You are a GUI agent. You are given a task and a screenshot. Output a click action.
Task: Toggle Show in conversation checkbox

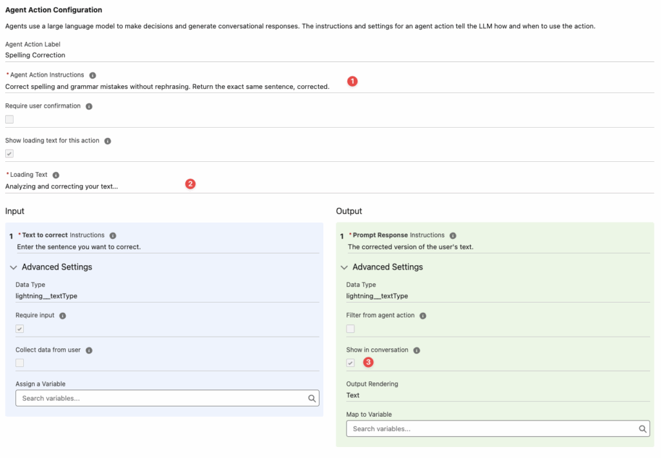tap(351, 363)
